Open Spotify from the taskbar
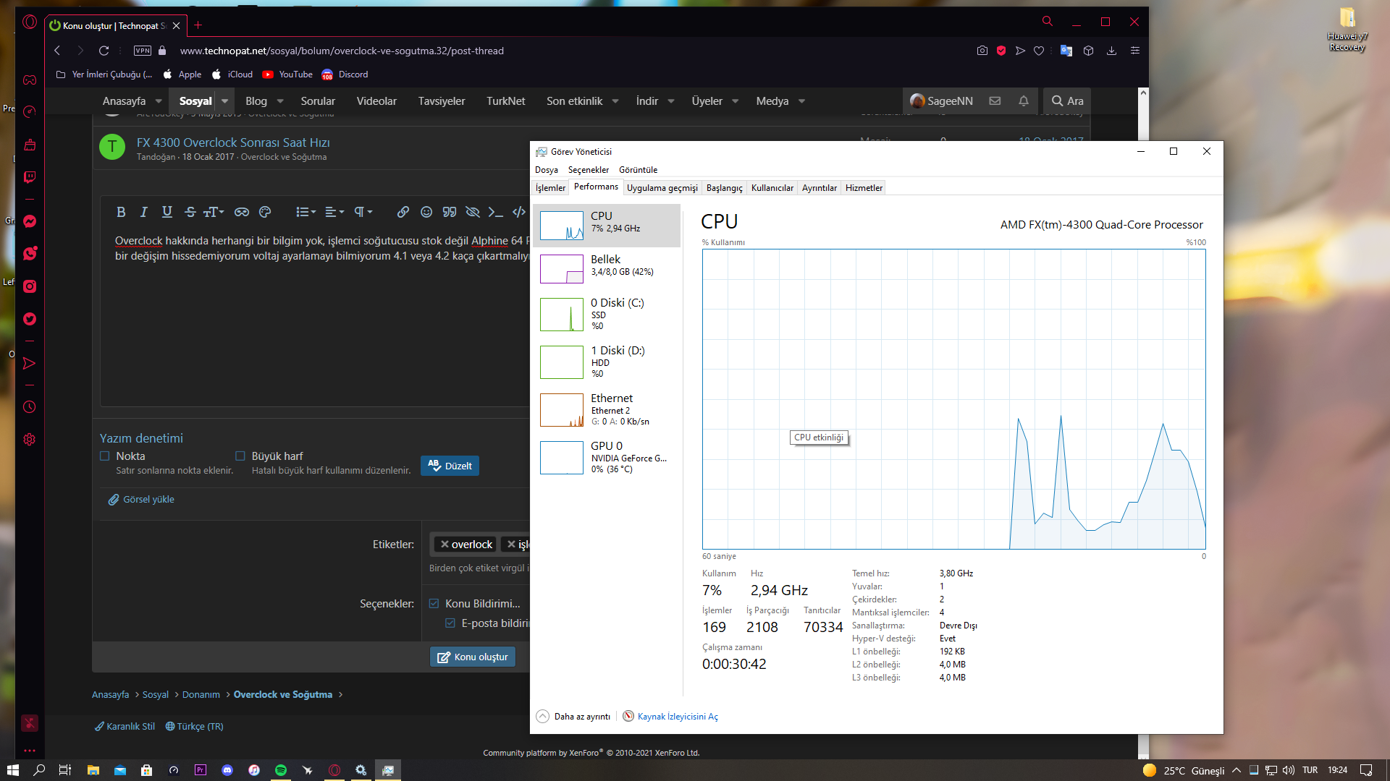This screenshot has height=781, width=1390. (281, 770)
